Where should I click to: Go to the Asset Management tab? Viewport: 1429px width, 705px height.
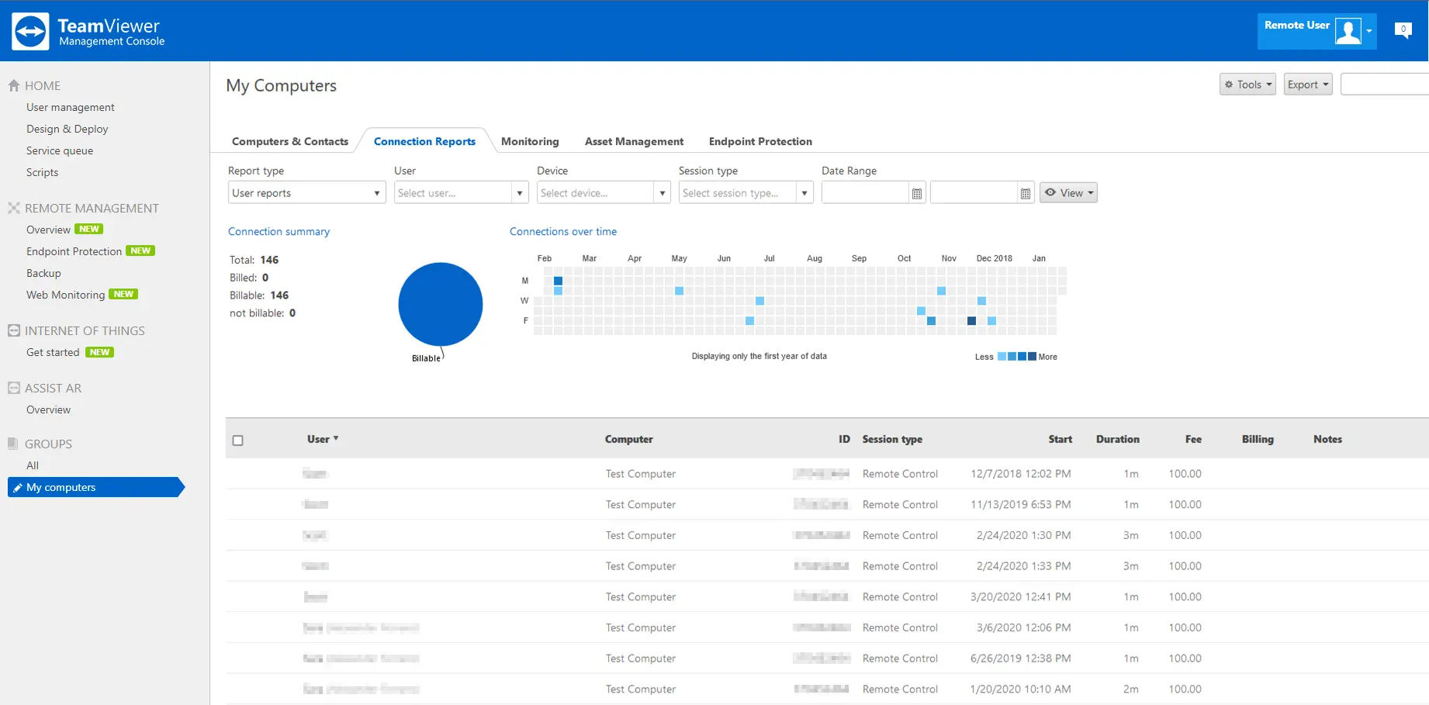(x=634, y=141)
